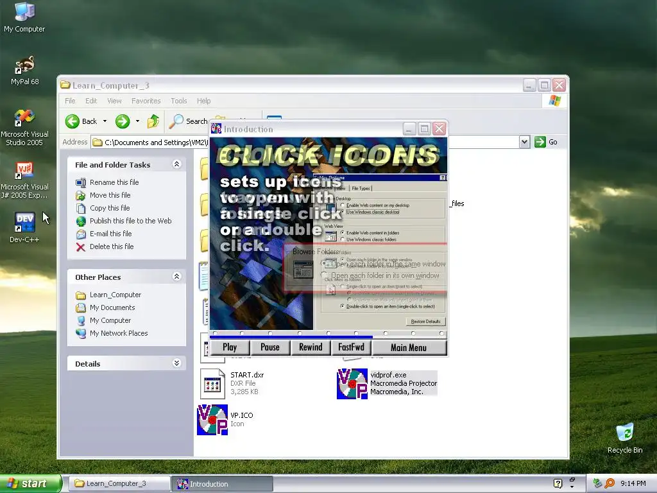Click Move this file task

(110, 195)
